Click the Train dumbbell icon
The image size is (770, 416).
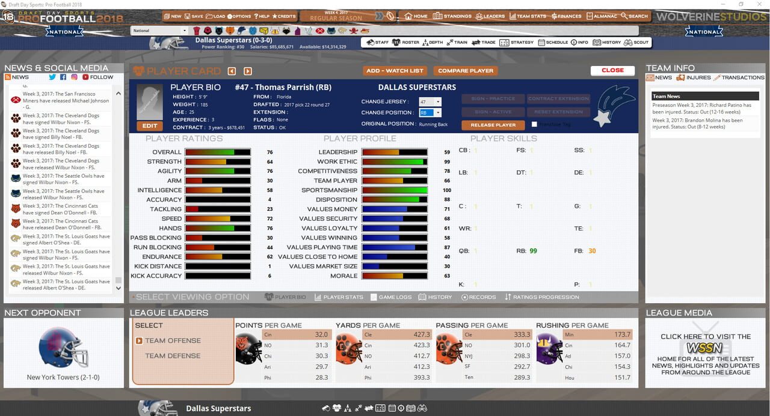point(450,42)
